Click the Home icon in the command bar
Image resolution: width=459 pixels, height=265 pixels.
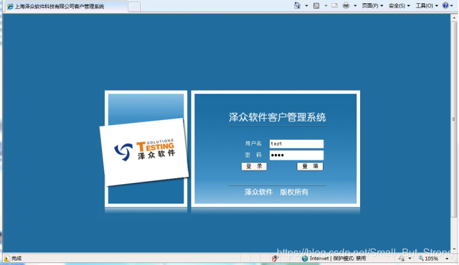[297, 5]
